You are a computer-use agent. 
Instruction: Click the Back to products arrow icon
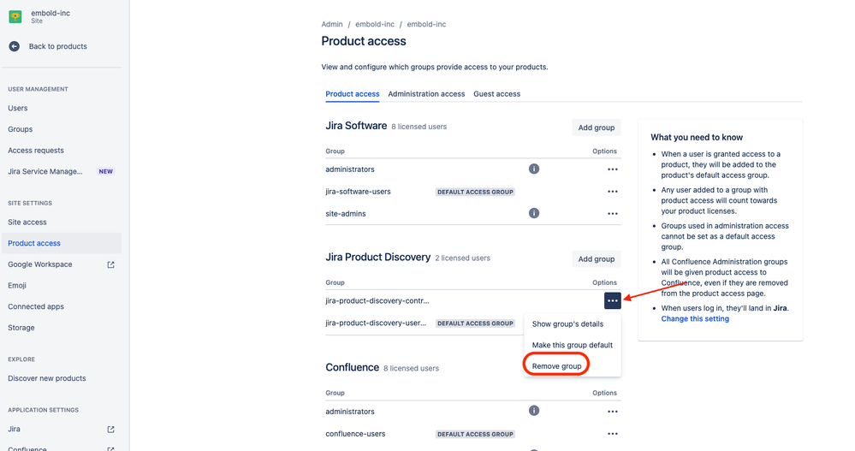(x=15, y=46)
